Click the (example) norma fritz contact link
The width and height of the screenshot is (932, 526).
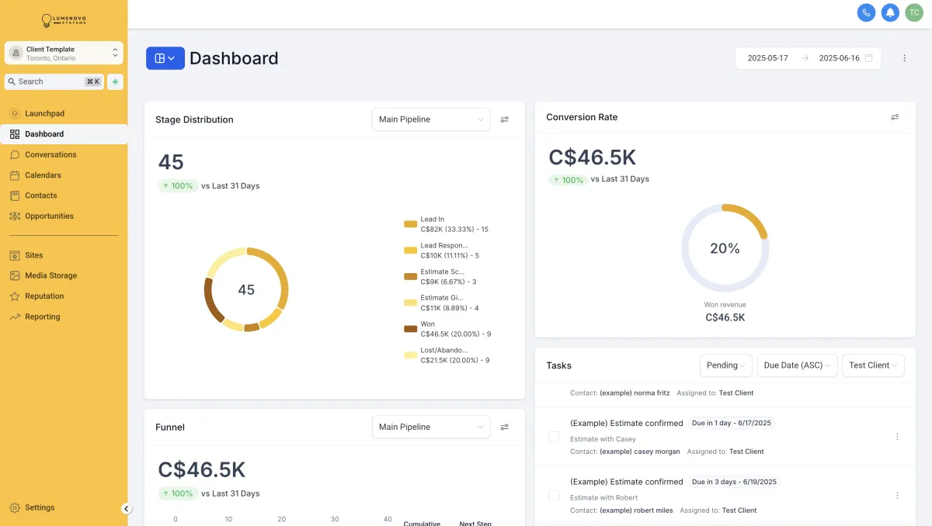point(635,393)
